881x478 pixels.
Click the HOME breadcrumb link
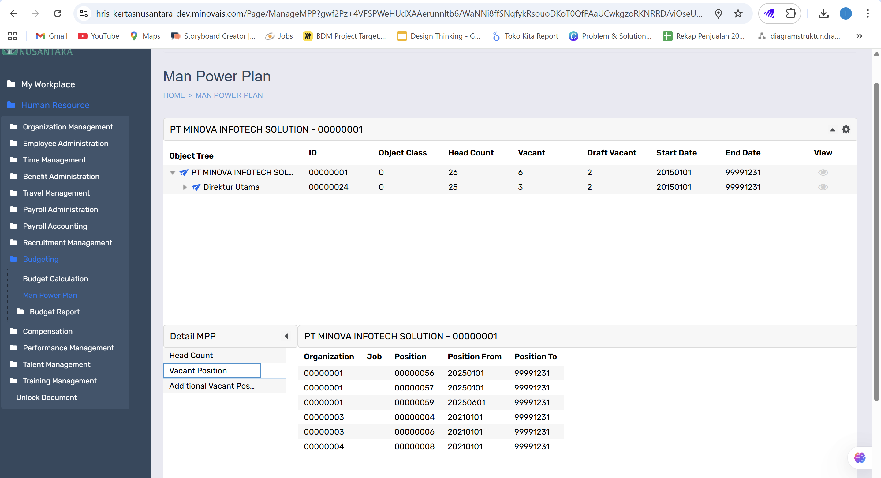point(174,95)
